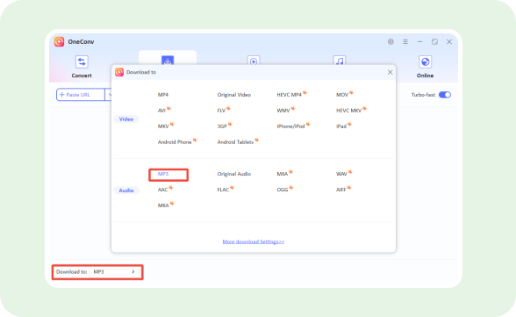Click the Online tab globe icon

point(425,61)
